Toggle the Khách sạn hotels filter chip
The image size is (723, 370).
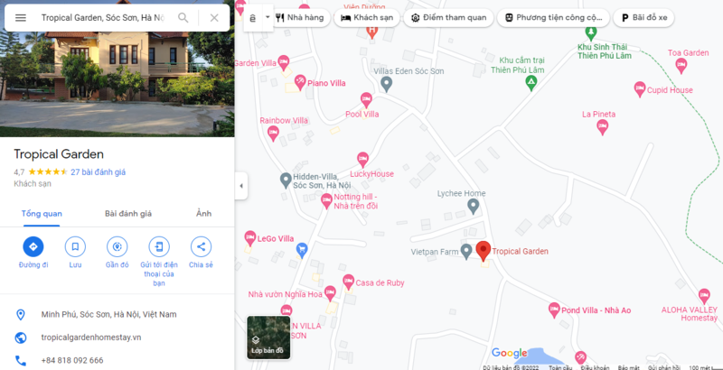[x=367, y=18]
